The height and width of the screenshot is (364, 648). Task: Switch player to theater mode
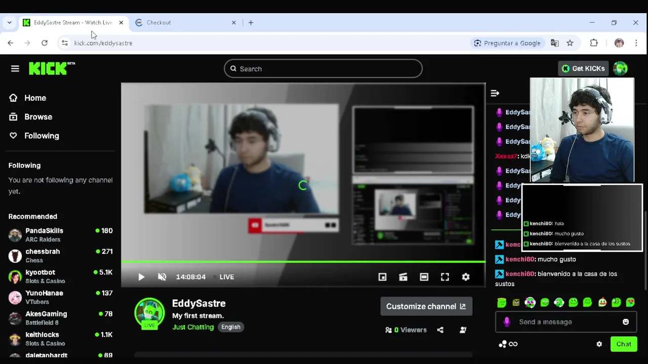pos(424,277)
